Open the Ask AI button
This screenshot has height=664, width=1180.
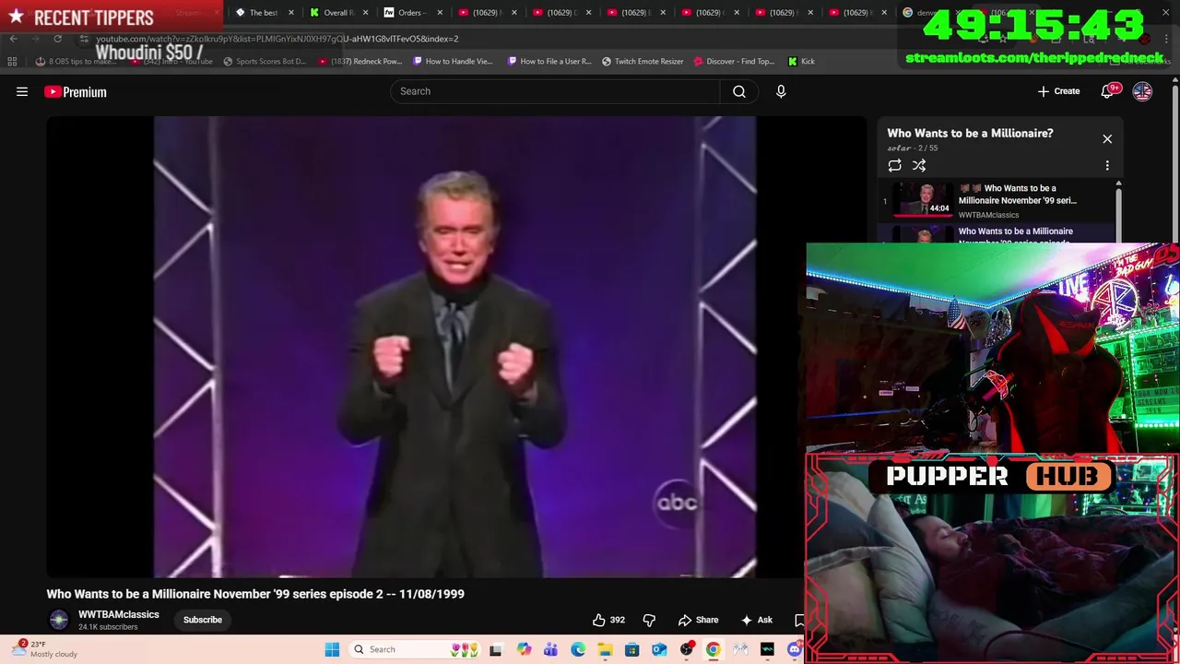click(757, 620)
